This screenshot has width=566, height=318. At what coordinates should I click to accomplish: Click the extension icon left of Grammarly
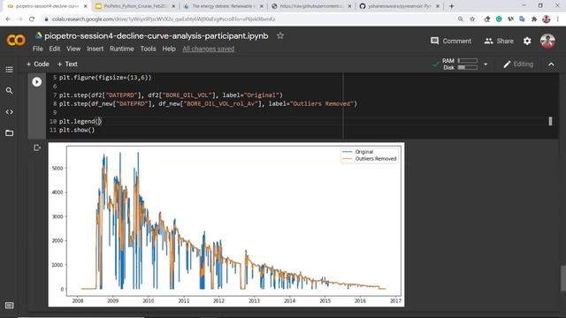[x=487, y=19]
